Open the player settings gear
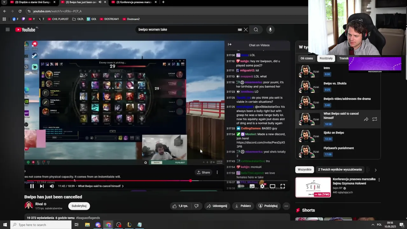Image resolution: width=407 pixels, height=229 pixels. [x=262, y=186]
